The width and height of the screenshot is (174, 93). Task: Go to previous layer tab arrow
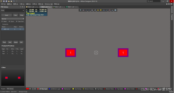point(33,89)
